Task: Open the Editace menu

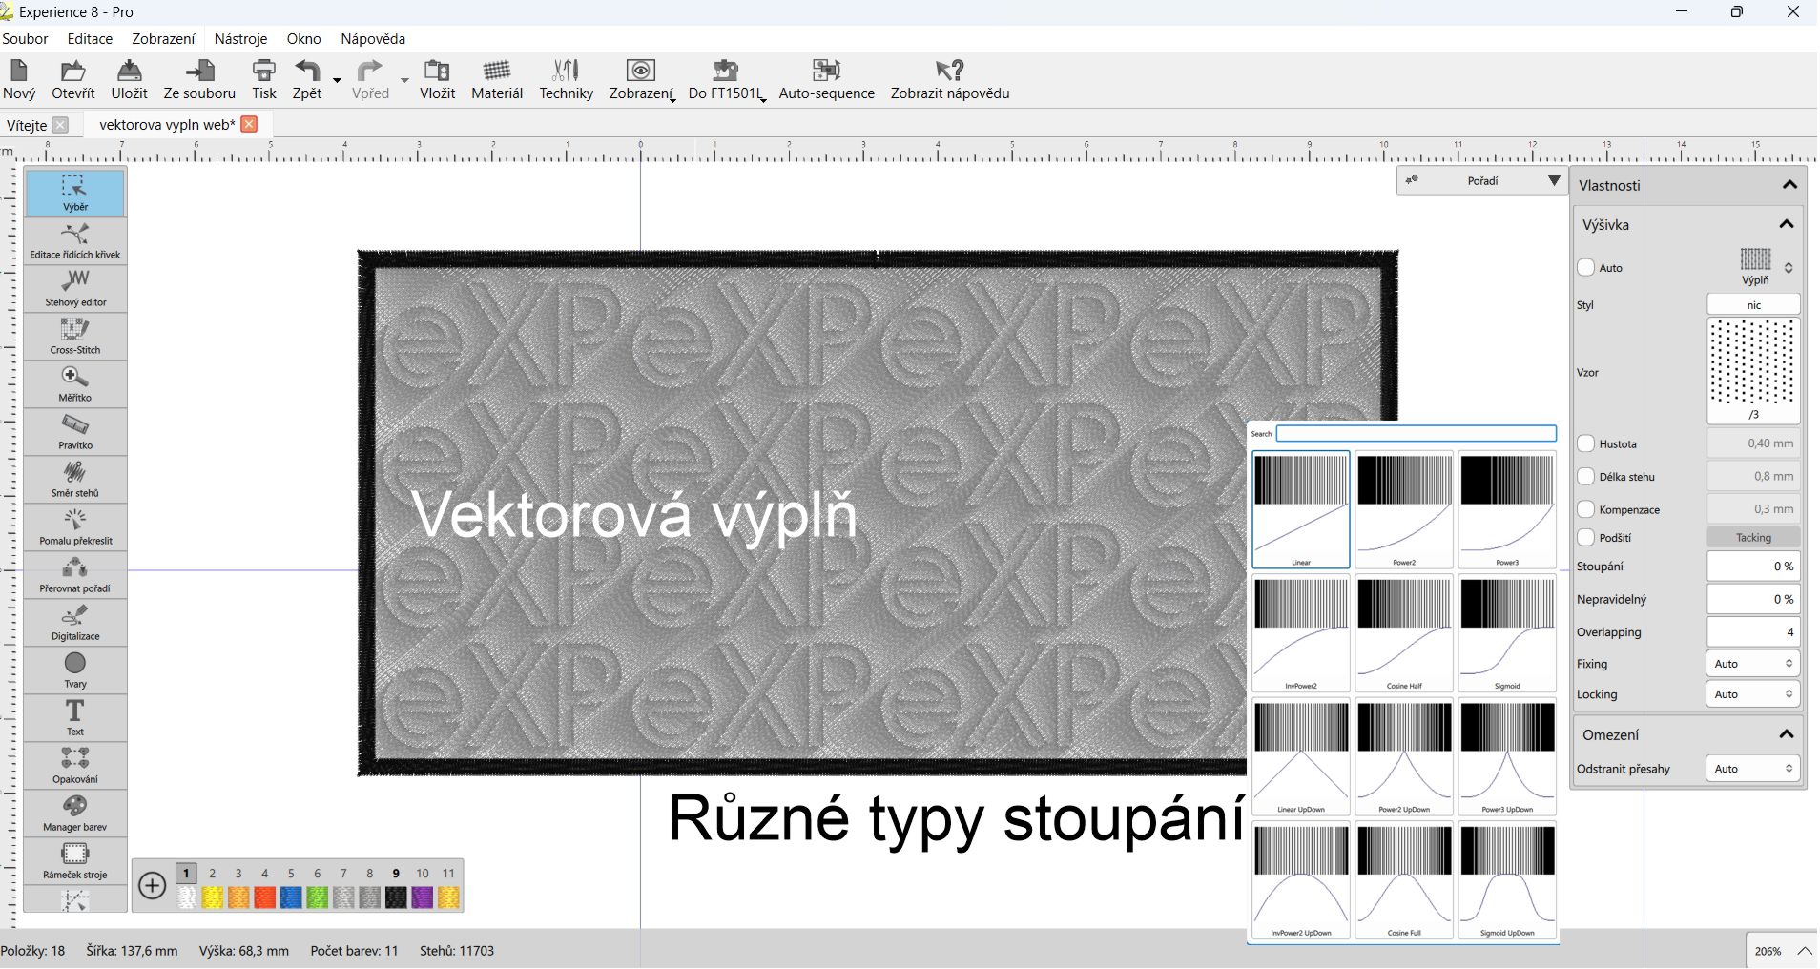Action: (90, 39)
